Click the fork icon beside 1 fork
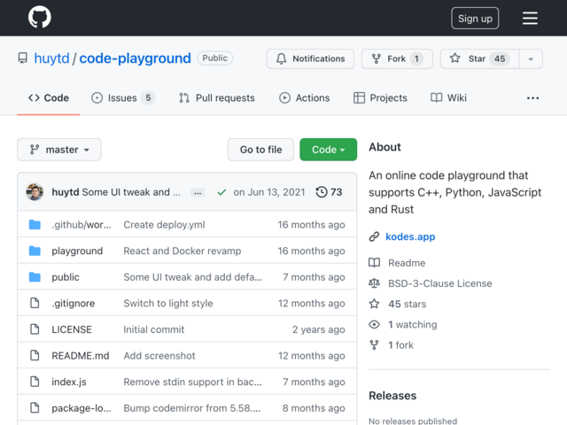The image size is (567, 425). 374,345
